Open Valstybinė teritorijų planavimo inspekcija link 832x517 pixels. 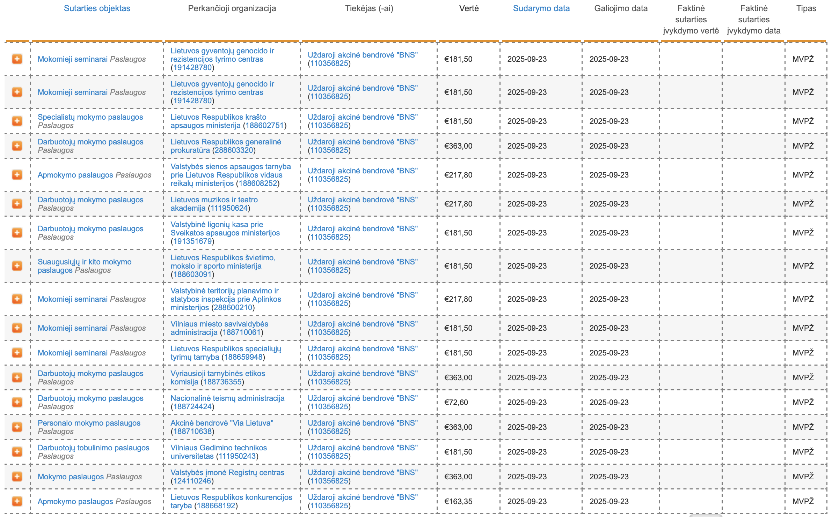[226, 299]
